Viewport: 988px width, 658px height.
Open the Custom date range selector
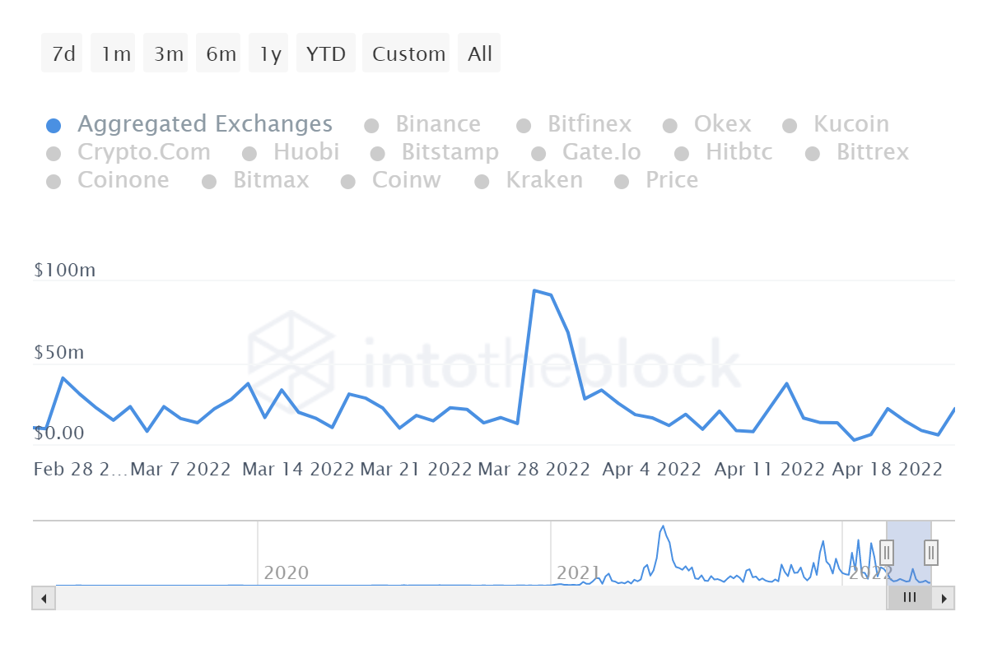(408, 54)
